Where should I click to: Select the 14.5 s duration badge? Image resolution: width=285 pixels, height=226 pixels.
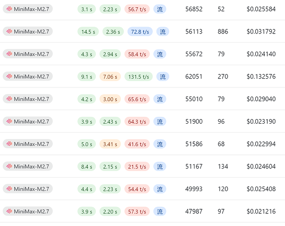88,32
